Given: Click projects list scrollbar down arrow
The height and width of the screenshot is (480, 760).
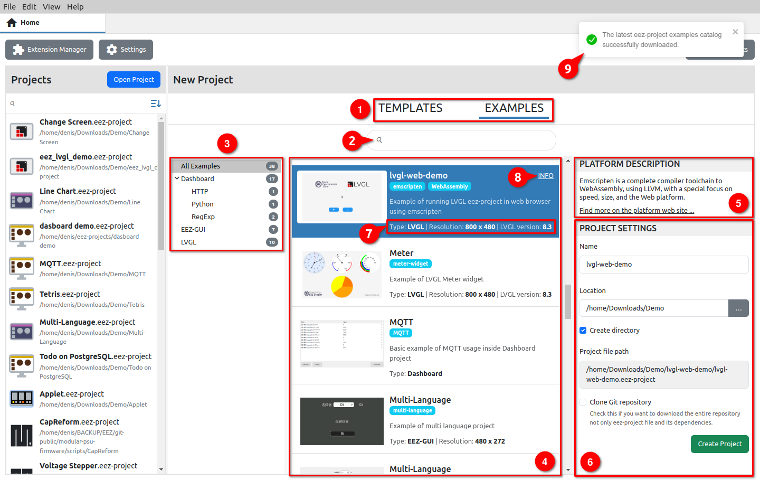Looking at the screenshot, I should (x=161, y=469).
